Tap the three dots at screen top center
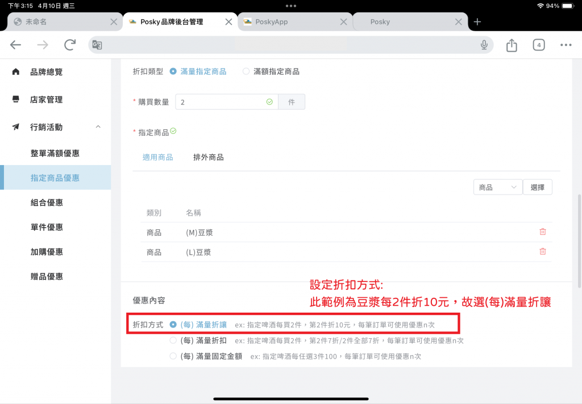Viewport: 582px width, 404px height. tap(291, 6)
